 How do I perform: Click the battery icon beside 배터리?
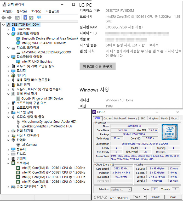[13, 75]
